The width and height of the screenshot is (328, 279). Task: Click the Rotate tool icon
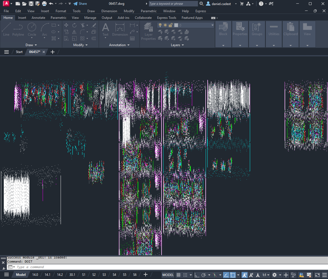74,25
